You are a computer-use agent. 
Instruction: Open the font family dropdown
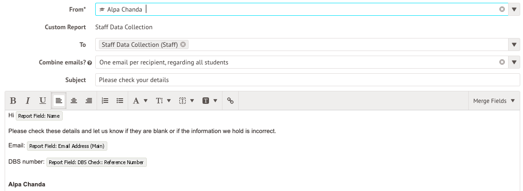[x=140, y=101]
